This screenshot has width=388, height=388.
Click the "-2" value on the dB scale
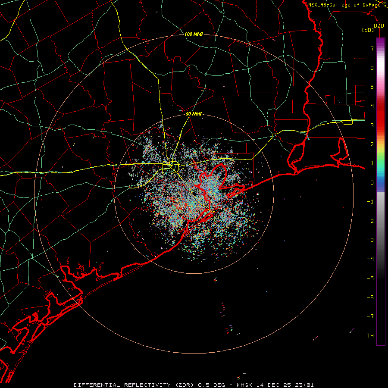pos(370,221)
